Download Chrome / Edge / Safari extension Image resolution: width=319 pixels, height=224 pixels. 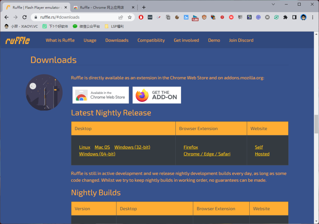click(x=207, y=154)
